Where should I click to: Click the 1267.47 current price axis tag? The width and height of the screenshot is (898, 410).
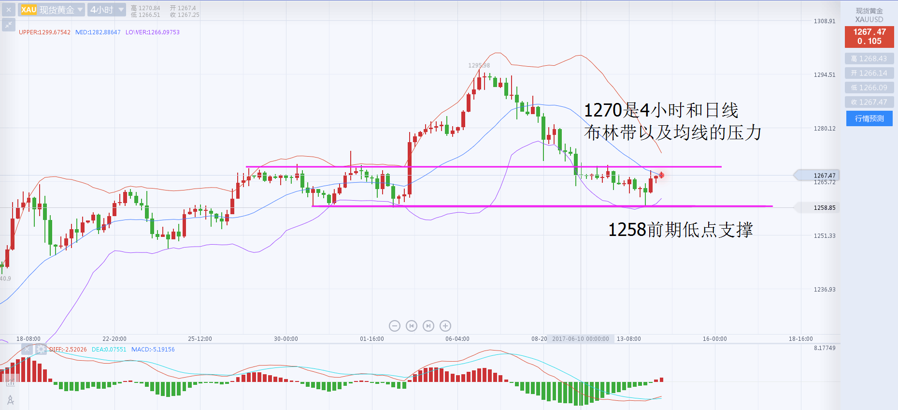click(x=817, y=176)
